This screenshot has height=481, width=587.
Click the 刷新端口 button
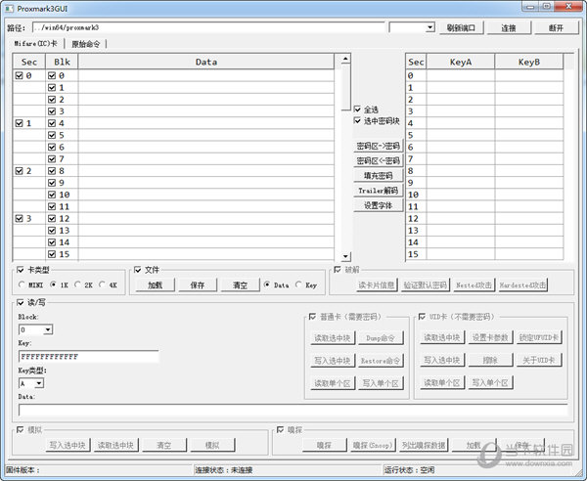point(461,28)
